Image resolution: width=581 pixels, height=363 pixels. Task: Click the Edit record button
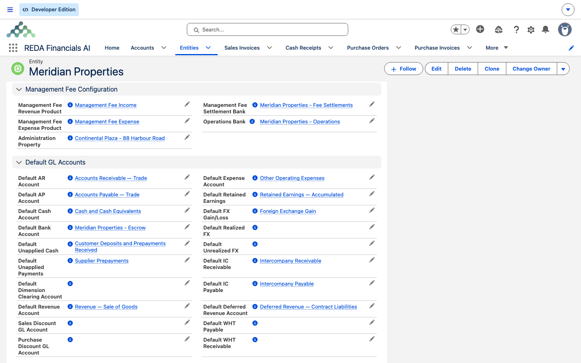[437, 69]
